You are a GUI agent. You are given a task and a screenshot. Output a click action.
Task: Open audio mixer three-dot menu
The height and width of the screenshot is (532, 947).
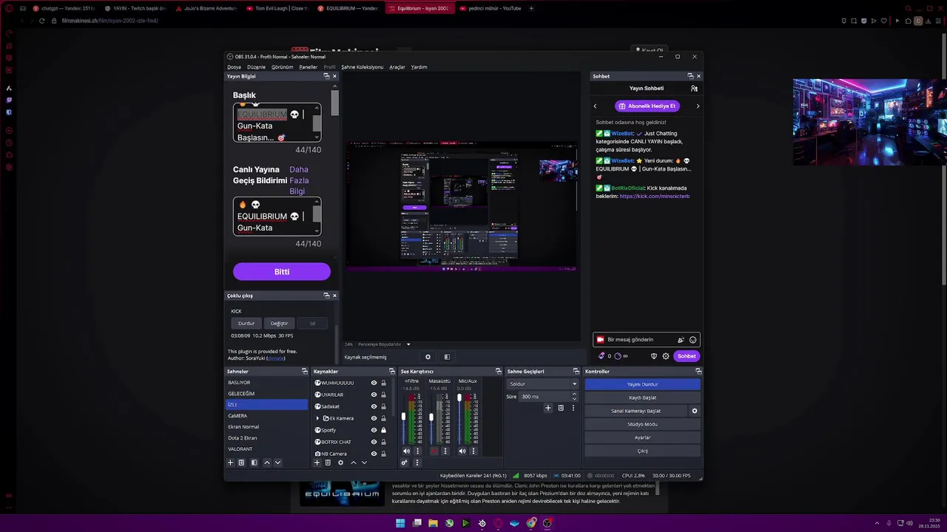417,463
